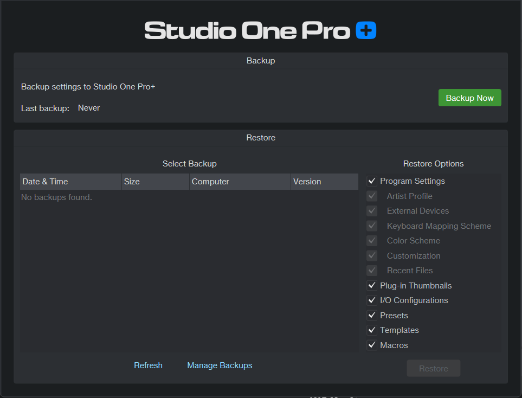Open the Manage Backups link
The image size is (522, 398).
coord(220,365)
